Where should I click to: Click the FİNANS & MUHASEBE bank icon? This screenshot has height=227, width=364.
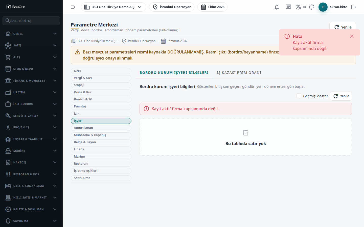pos(8,81)
